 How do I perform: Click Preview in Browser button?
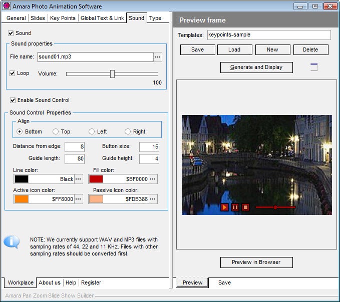point(256,262)
